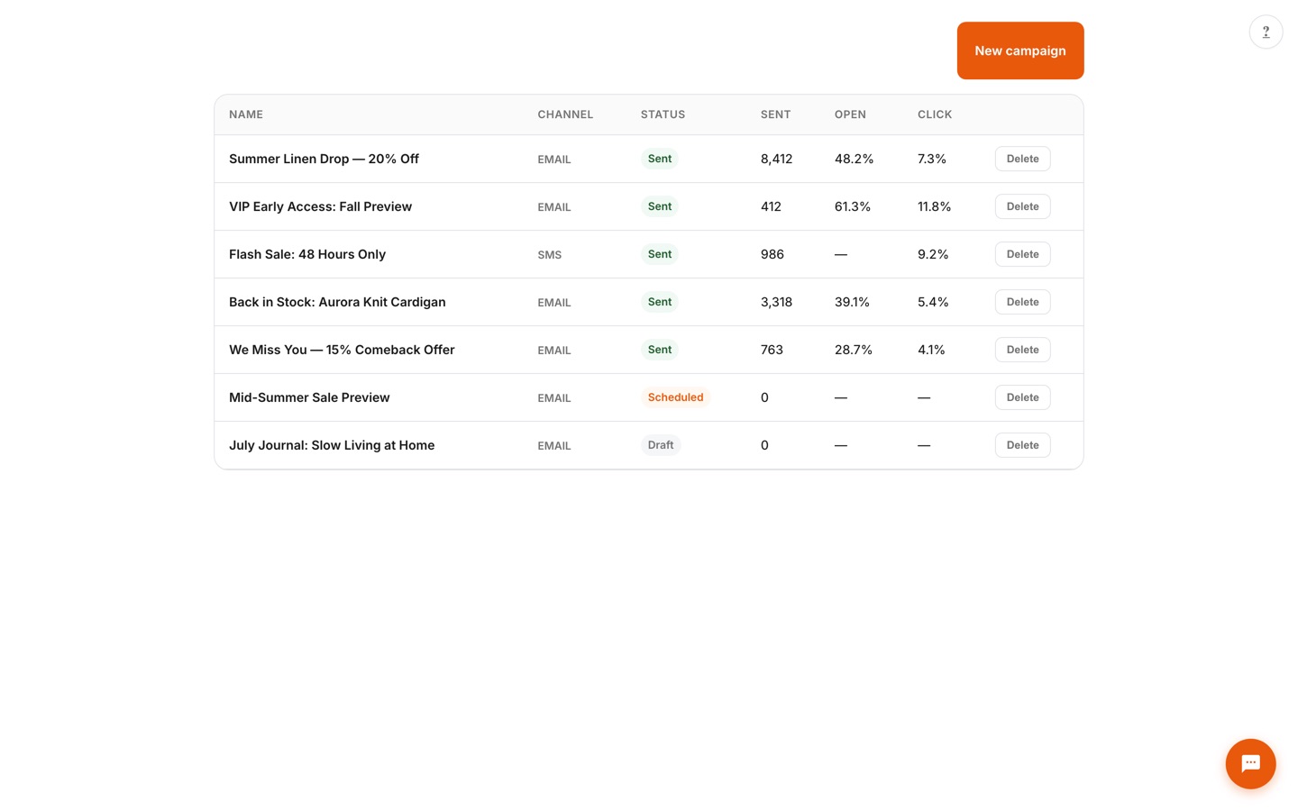Delete VIP Early Access: Fall Preview campaign

coord(1022,206)
